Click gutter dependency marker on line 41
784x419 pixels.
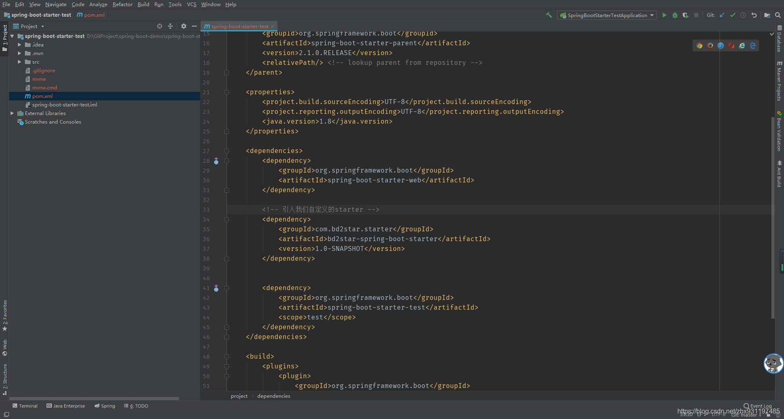216,288
